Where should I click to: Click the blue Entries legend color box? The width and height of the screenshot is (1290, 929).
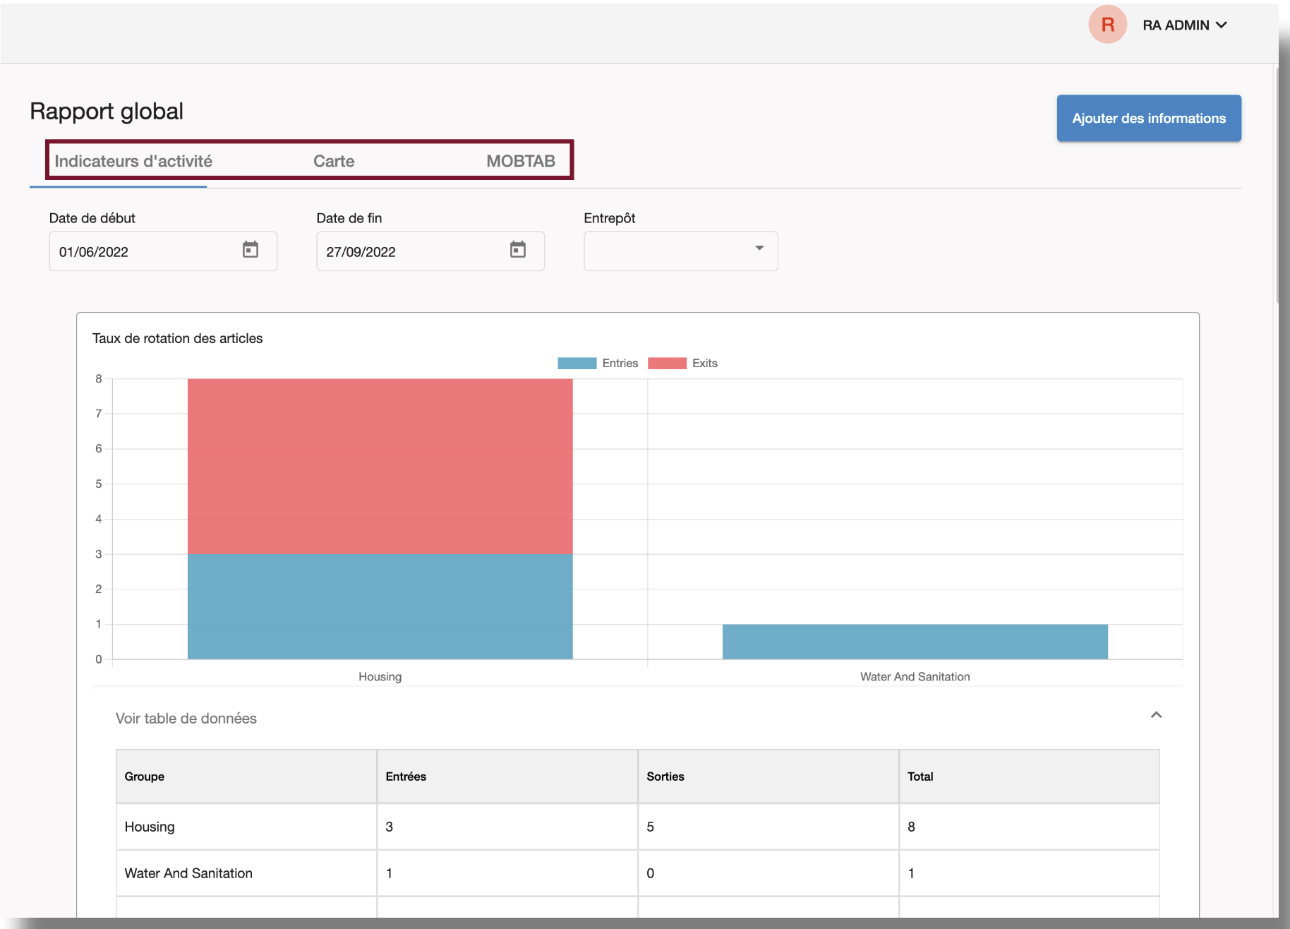(x=577, y=363)
